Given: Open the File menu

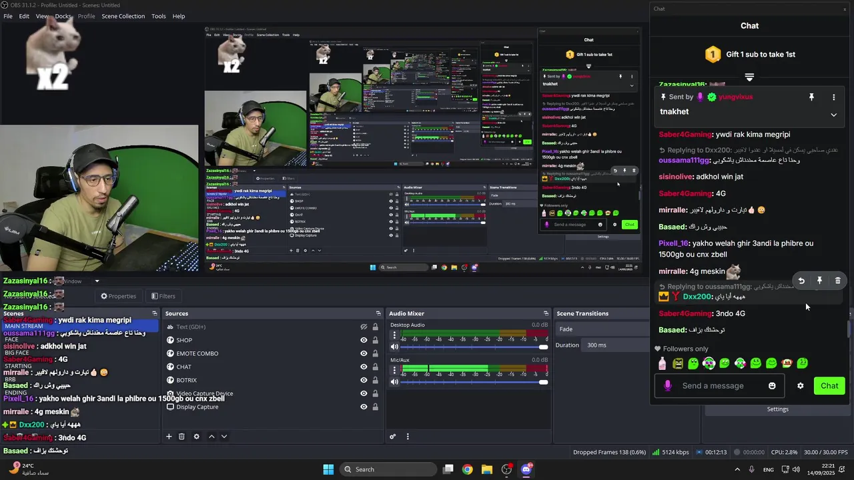Looking at the screenshot, I should click(8, 16).
